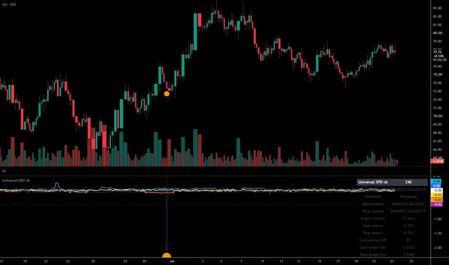449x265 pixels.
Task: Click the orange circle marker below candles
Action: [166, 93]
